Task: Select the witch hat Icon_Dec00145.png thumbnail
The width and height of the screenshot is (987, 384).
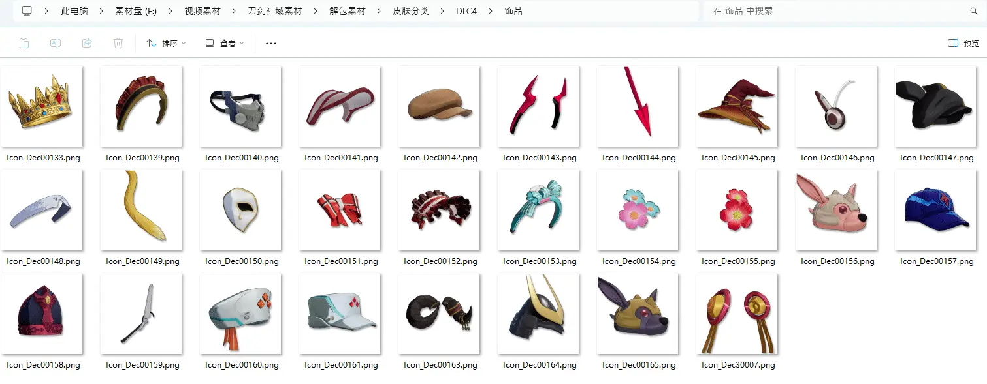Action: click(x=737, y=106)
